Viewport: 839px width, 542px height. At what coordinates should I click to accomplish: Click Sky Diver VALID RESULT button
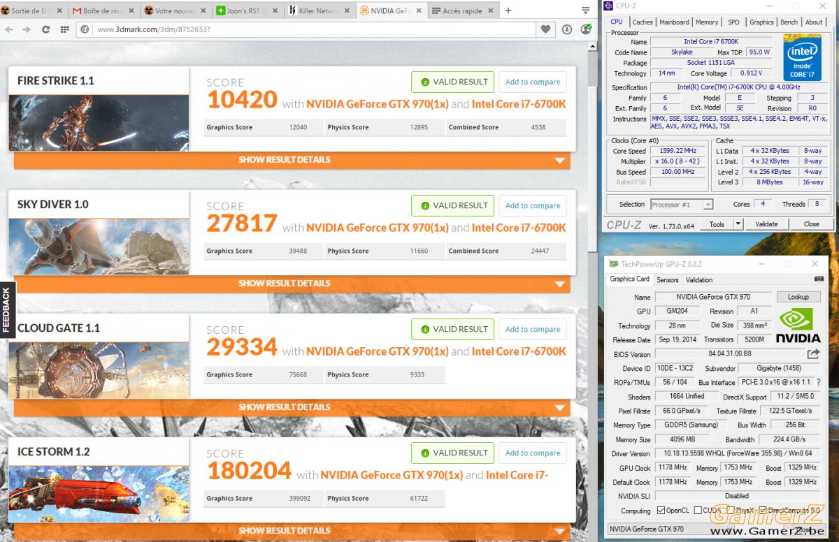coord(452,205)
